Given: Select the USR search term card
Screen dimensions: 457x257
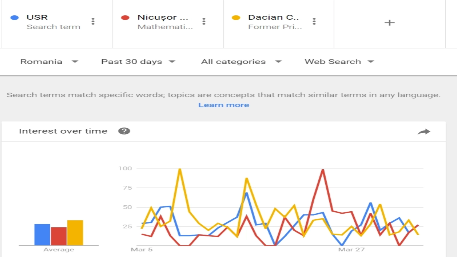Looking at the screenshot, I should pyautogui.click(x=53, y=22).
